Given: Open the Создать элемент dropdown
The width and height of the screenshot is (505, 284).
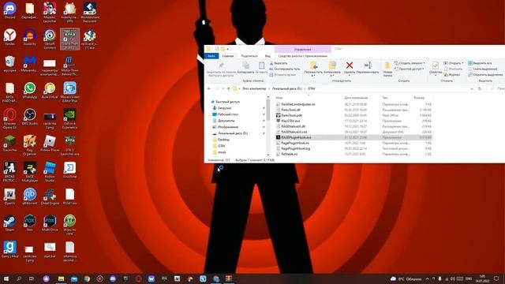Looking at the screenshot, I should click(x=410, y=63).
